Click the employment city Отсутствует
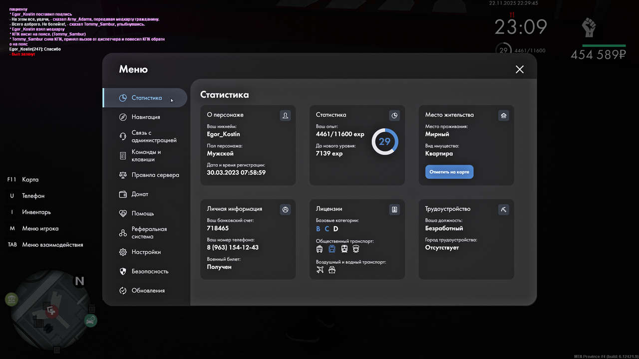 pos(442,247)
